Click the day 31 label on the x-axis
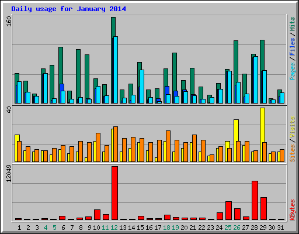 [280, 228]
